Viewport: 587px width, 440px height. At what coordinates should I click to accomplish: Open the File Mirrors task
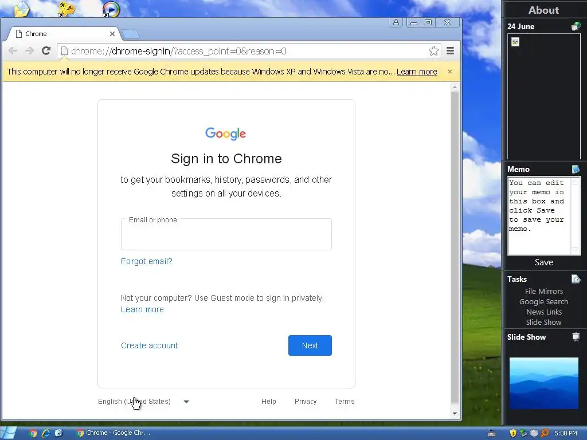coord(544,291)
